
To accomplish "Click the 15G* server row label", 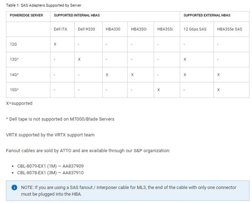I will pos(14,90).
